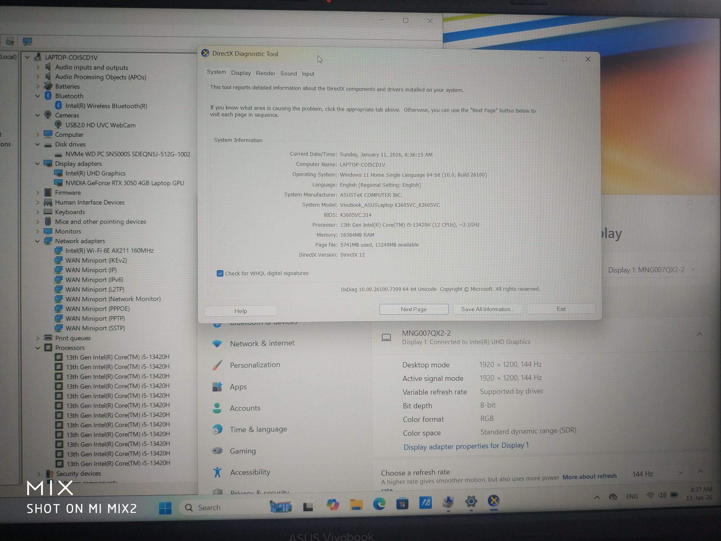The height and width of the screenshot is (541, 721).
Task: Click the Network & internet settings icon
Action: click(x=217, y=344)
